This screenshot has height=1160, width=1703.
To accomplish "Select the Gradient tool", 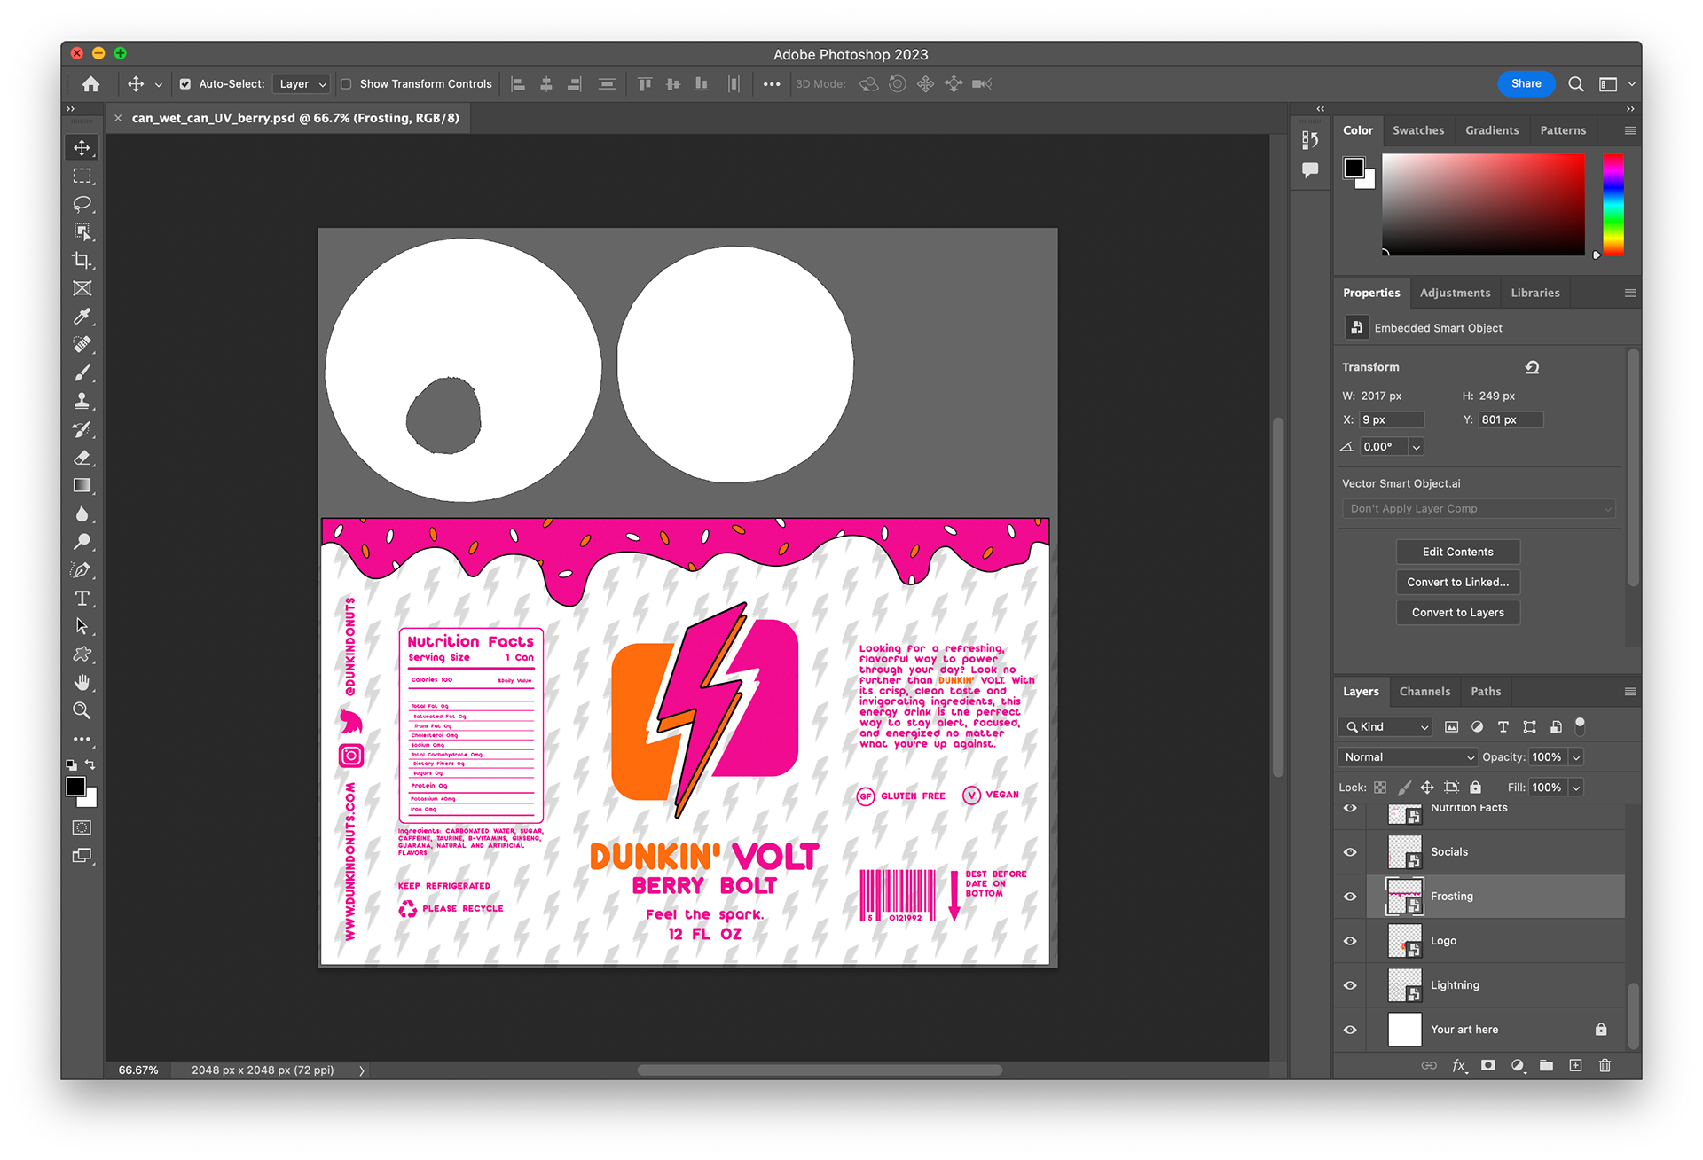I will 82,486.
